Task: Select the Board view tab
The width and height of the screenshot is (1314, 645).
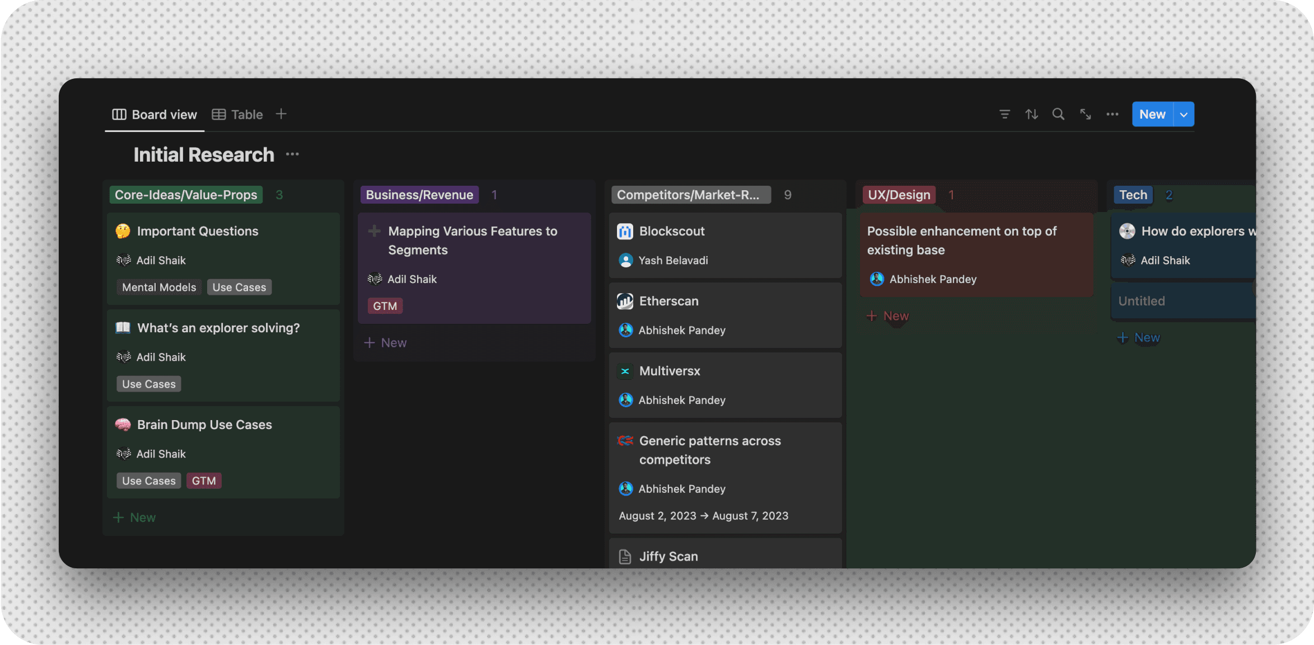Action: tap(155, 115)
